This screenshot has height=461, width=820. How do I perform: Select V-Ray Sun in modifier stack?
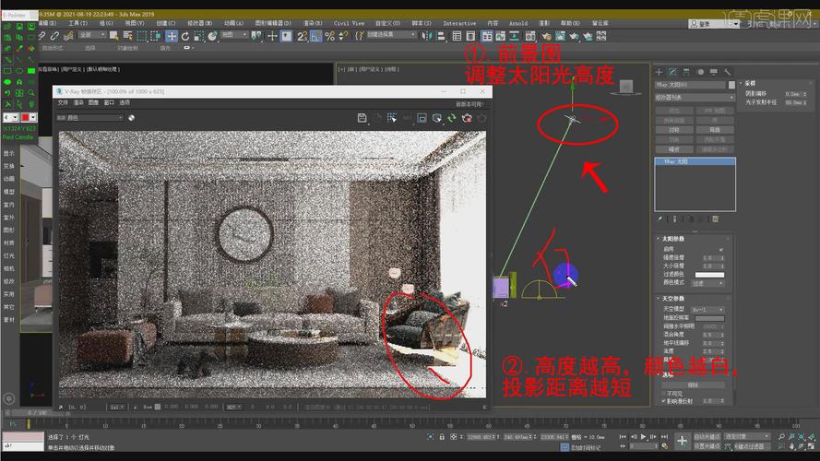coord(695,162)
